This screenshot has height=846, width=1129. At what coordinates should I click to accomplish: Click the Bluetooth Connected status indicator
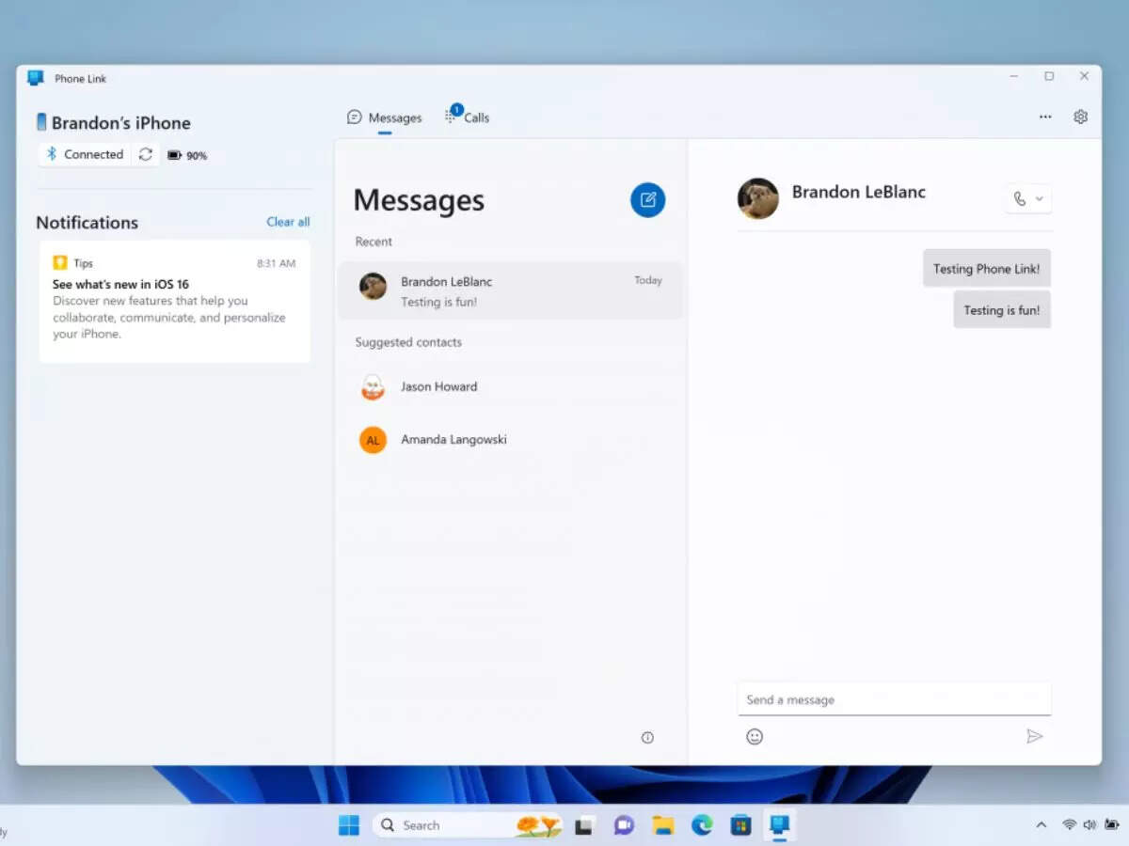[85, 154]
